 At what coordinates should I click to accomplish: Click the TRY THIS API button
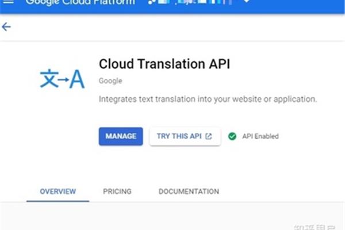coord(185,136)
